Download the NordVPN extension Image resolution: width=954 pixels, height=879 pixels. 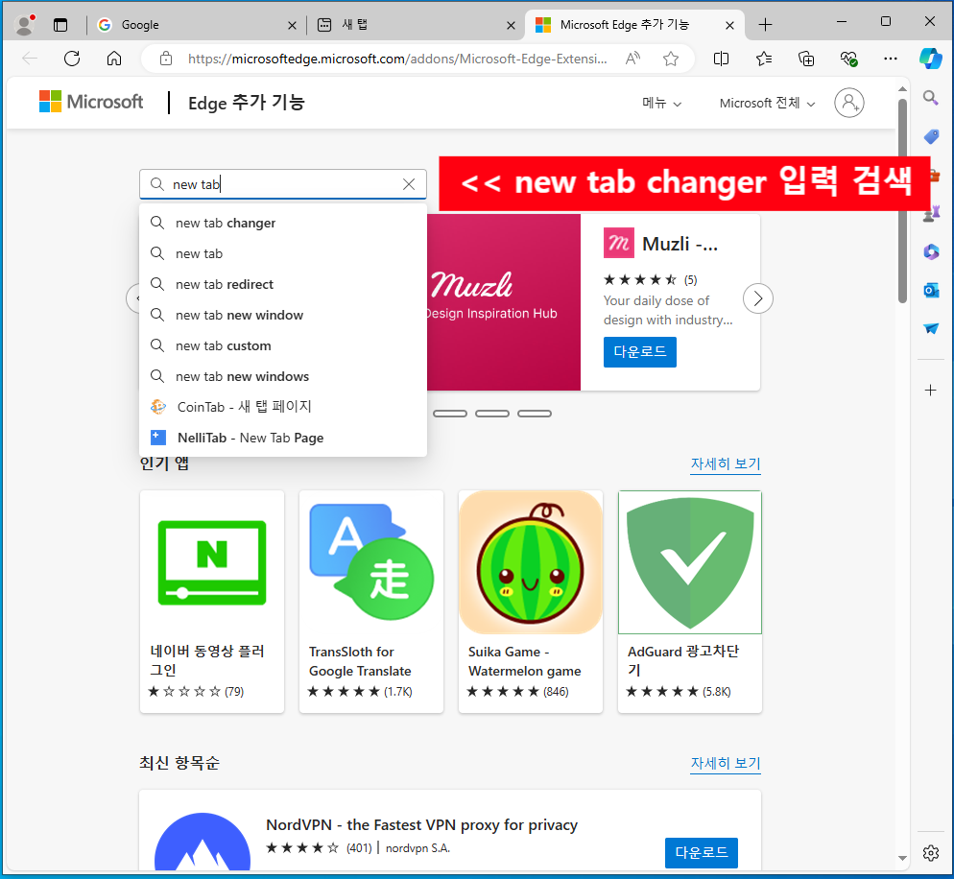701,853
